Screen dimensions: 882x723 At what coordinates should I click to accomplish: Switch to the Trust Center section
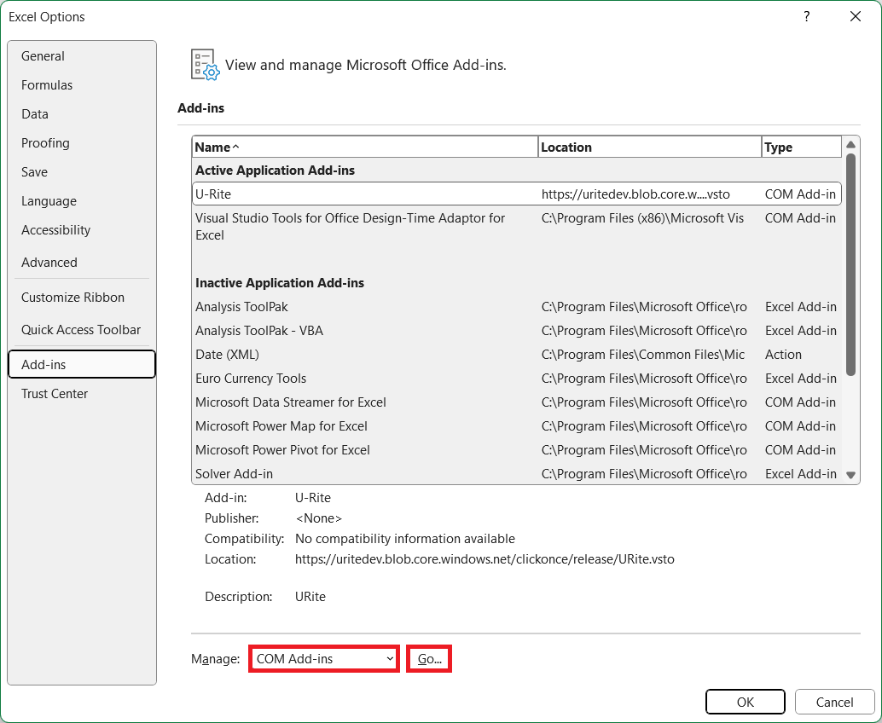54,393
